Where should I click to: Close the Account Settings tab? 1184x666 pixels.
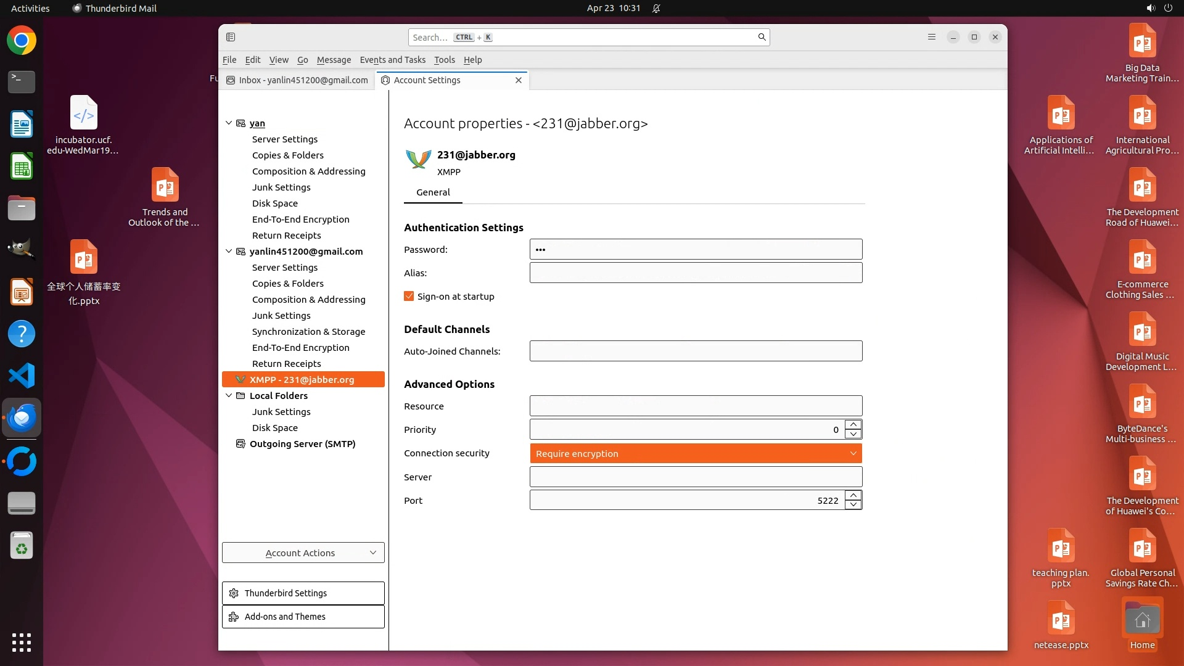pos(518,80)
